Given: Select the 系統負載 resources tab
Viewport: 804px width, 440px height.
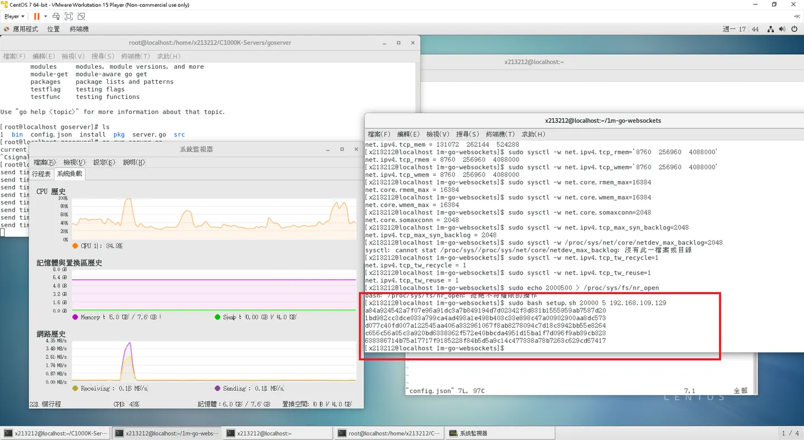Looking at the screenshot, I should point(70,174).
